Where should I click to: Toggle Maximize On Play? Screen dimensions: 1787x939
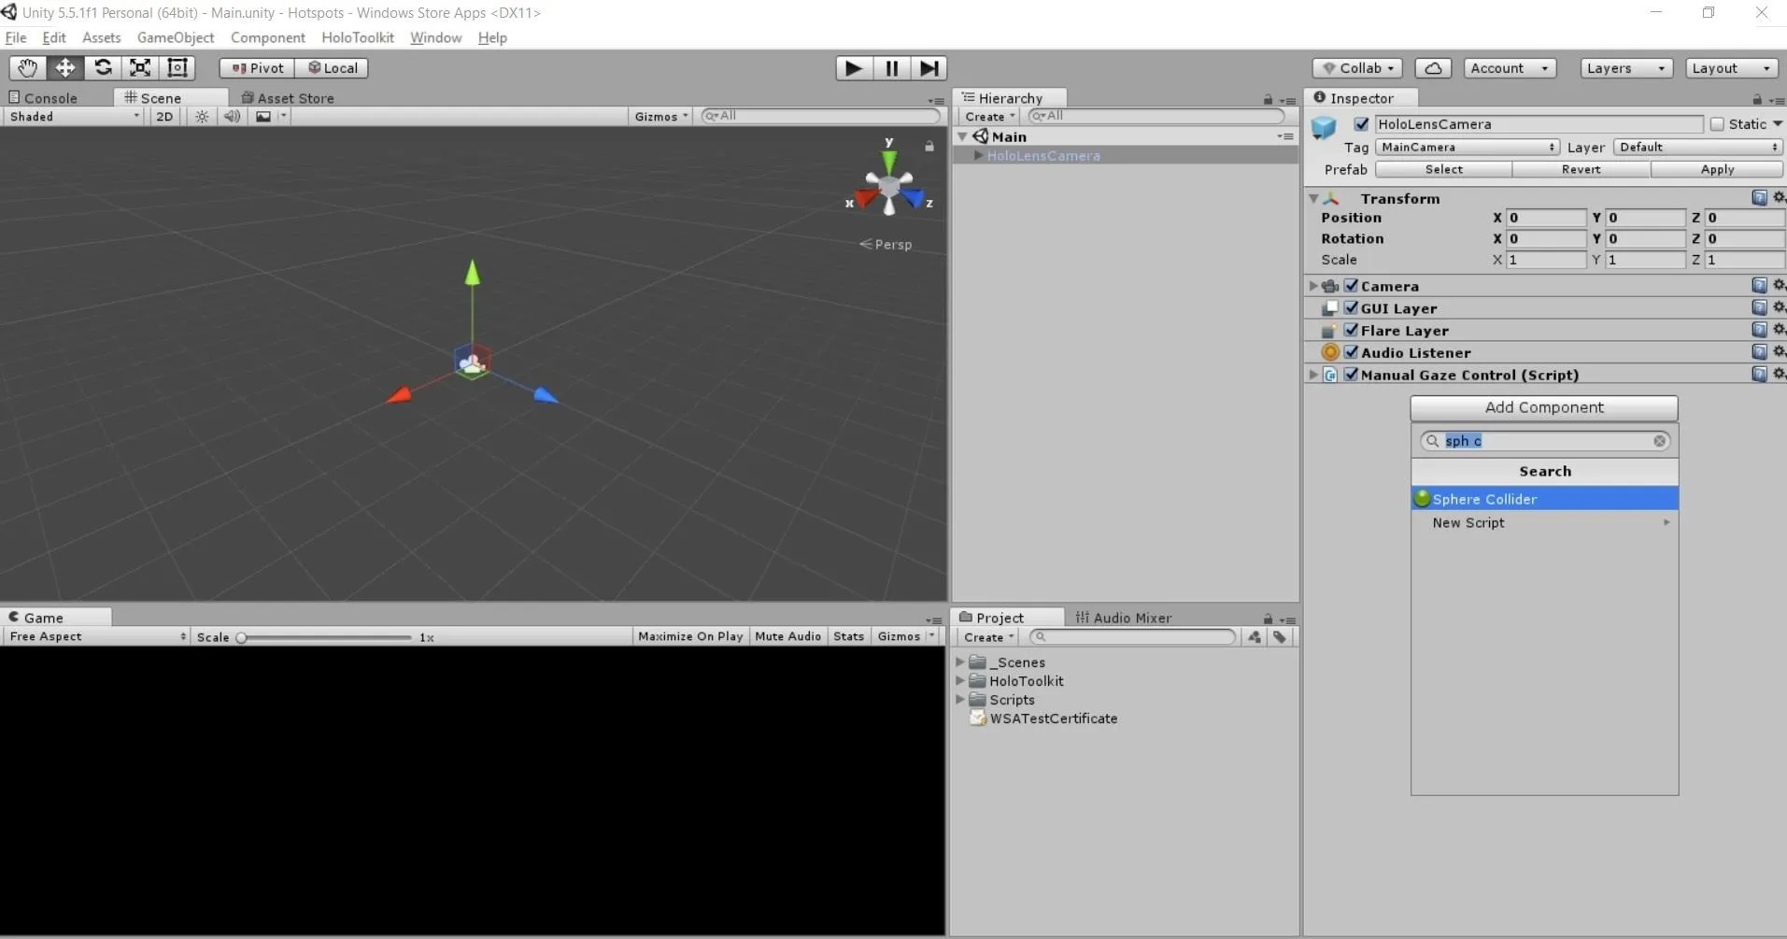pos(690,637)
